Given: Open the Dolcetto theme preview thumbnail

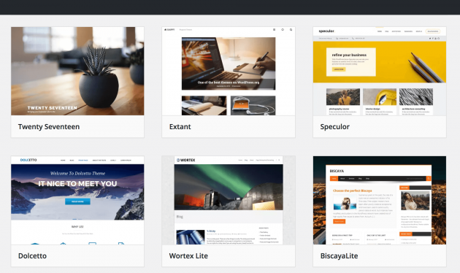Looking at the screenshot, I should point(77,200).
